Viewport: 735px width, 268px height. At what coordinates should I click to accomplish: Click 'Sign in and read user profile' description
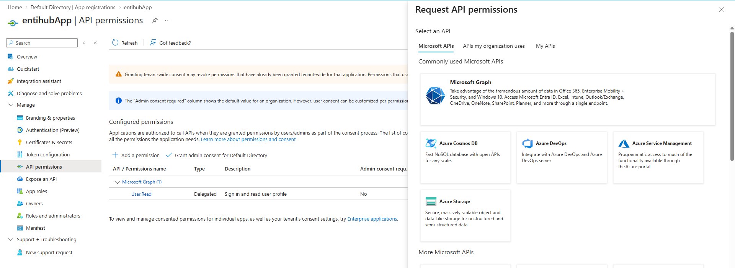click(256, 194)
